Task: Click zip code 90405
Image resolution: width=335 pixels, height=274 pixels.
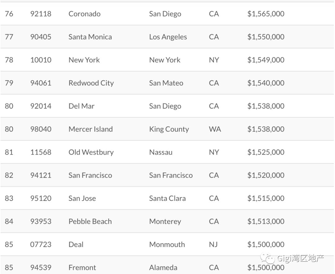Action: (41, 37)
